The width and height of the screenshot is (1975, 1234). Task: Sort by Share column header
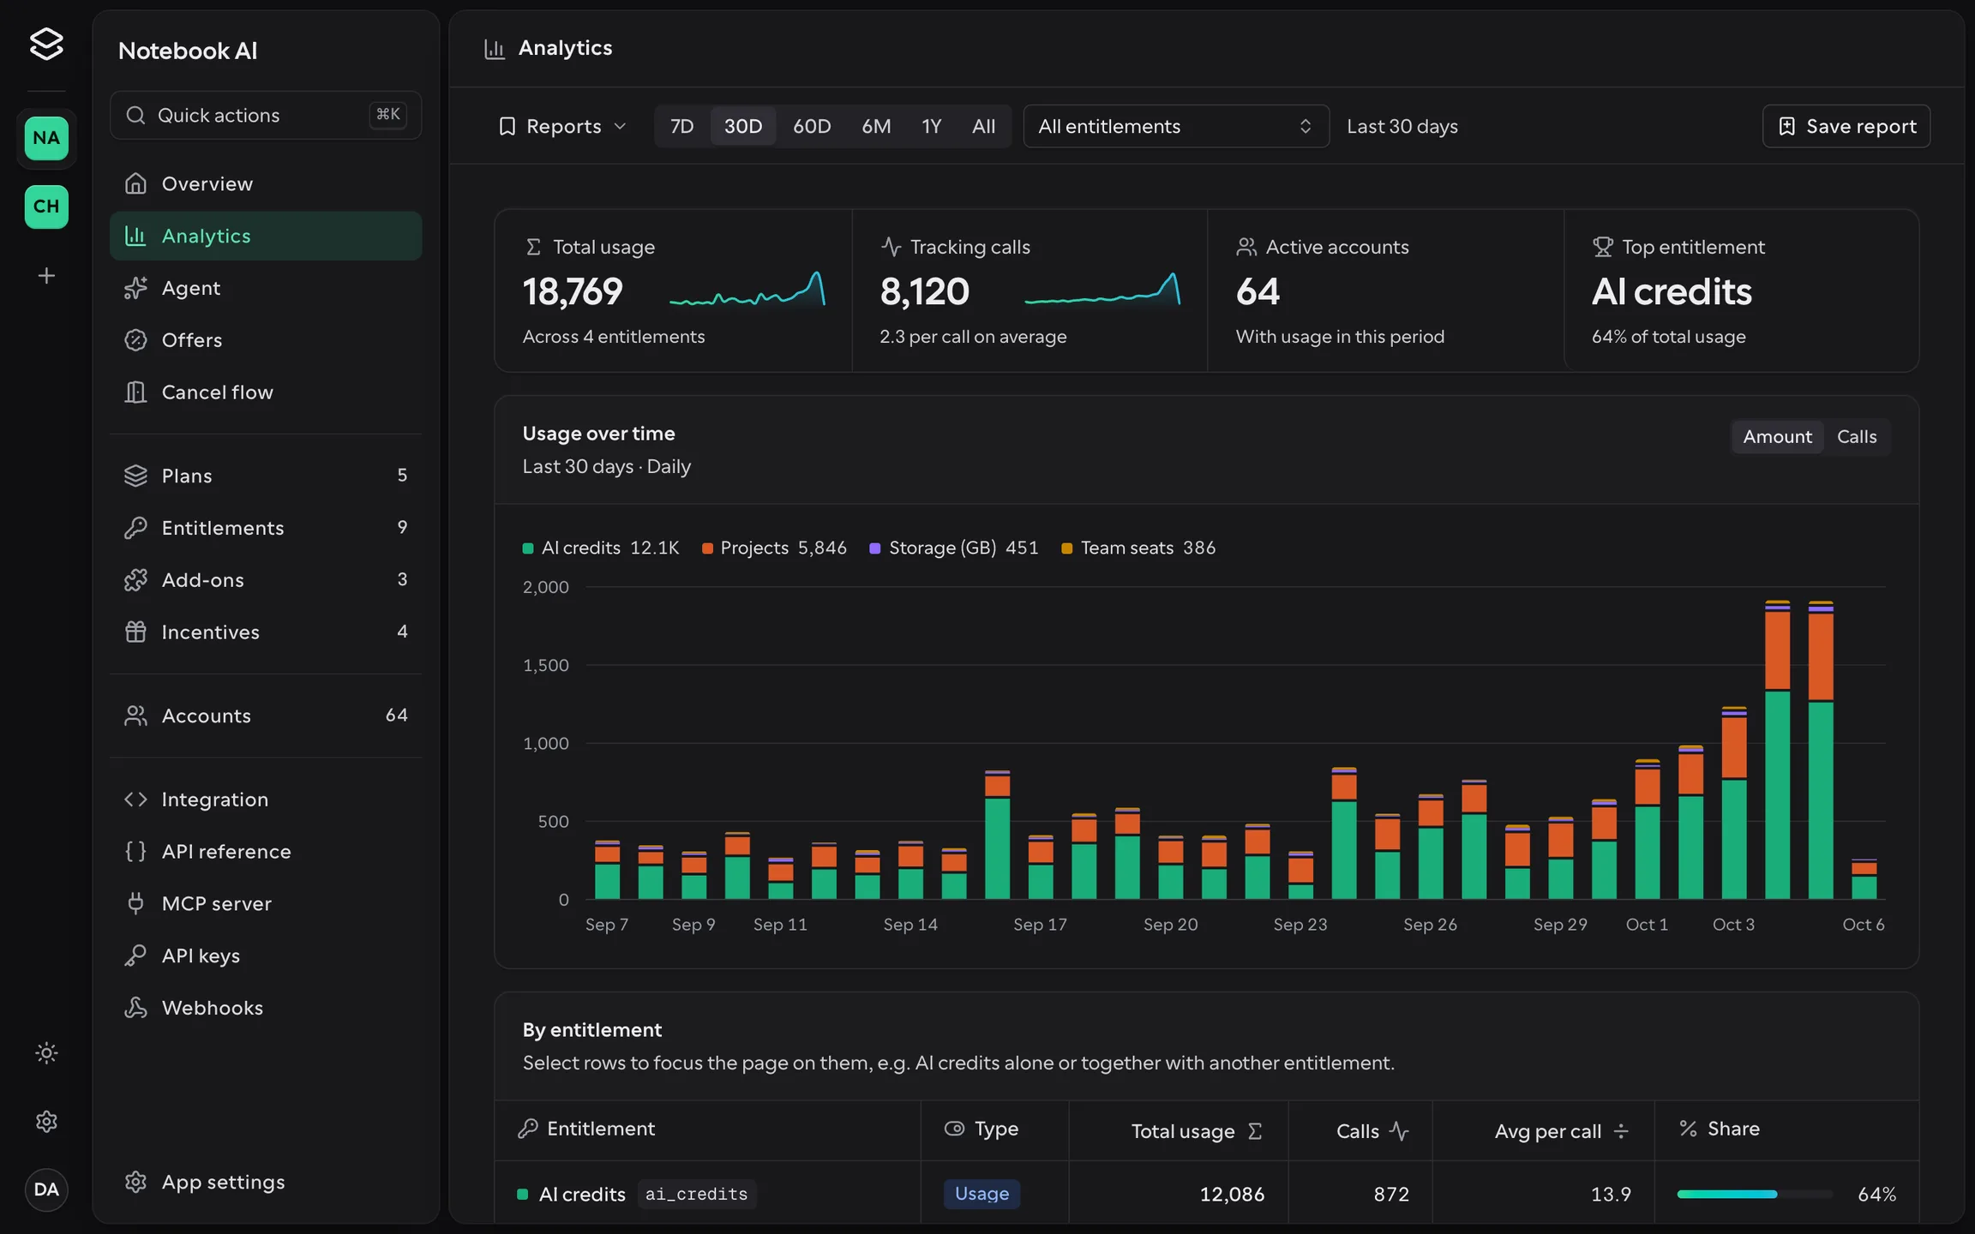tap(1787, 1129)
